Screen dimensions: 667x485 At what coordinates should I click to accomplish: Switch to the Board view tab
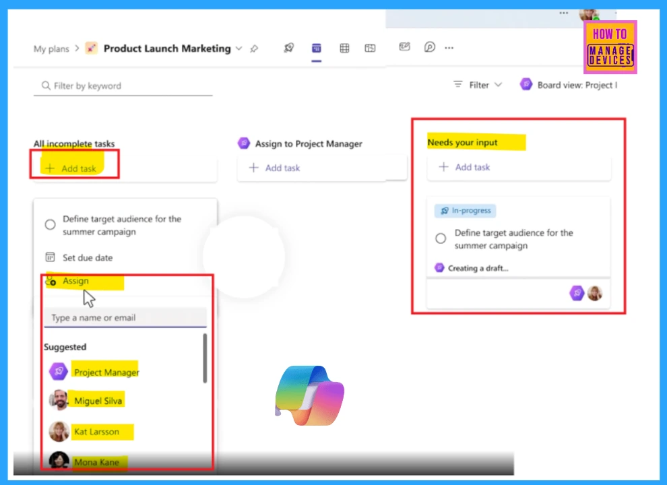click(317, 48)
